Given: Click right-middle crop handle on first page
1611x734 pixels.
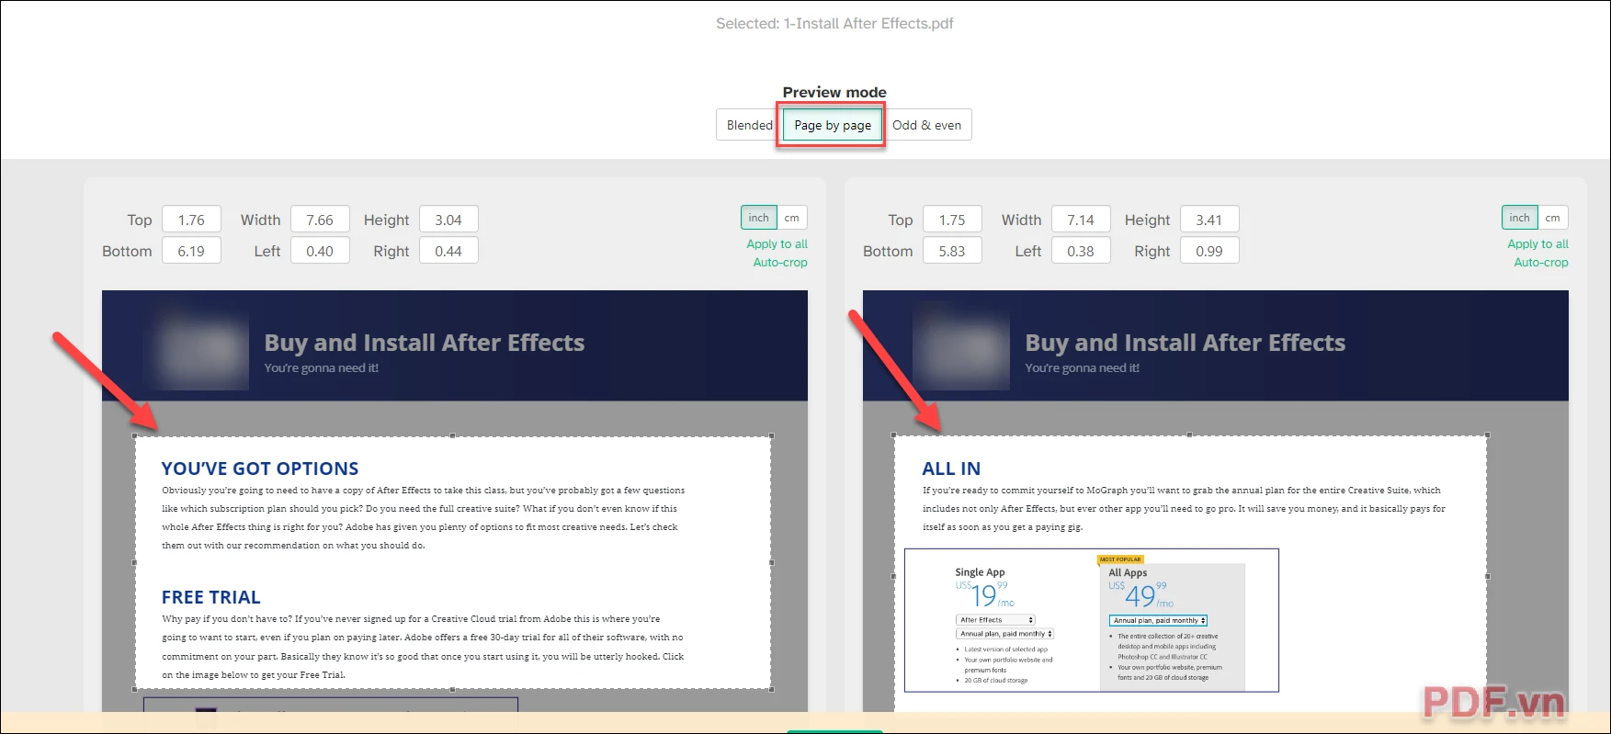Looking at the screenshot, I should [771, 562].
